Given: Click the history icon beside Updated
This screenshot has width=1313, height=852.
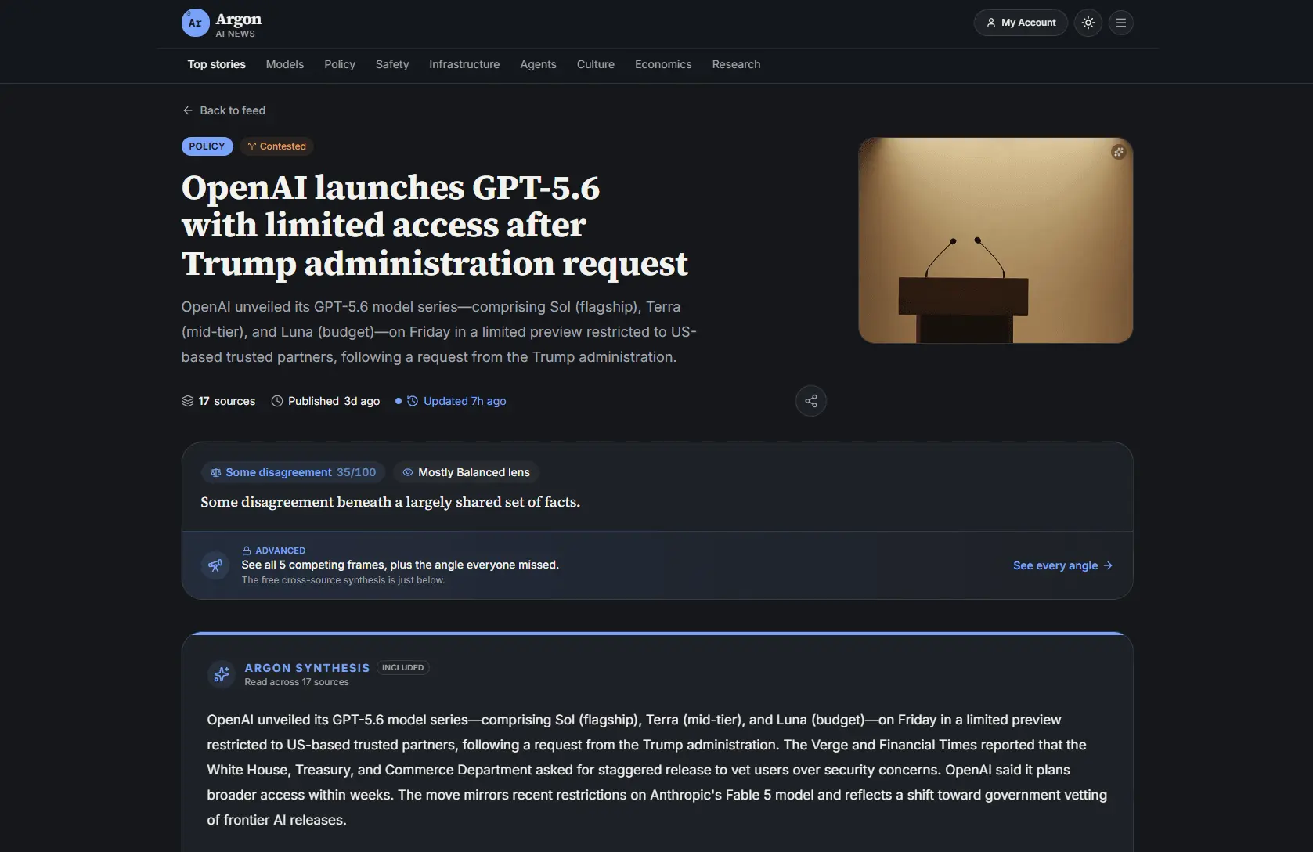Looking at the screenshot, I should coord(413,401).
